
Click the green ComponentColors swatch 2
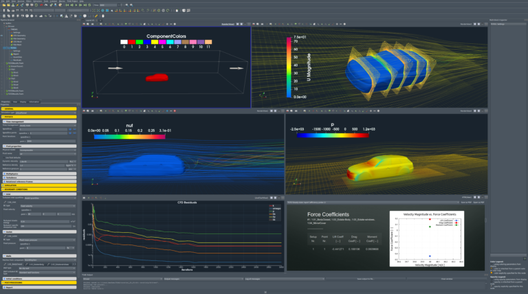point(140,42)
